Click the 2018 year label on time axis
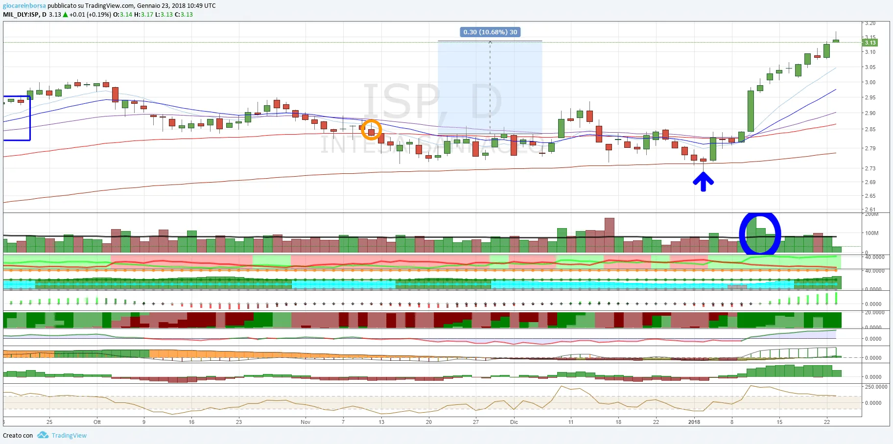 694,422
